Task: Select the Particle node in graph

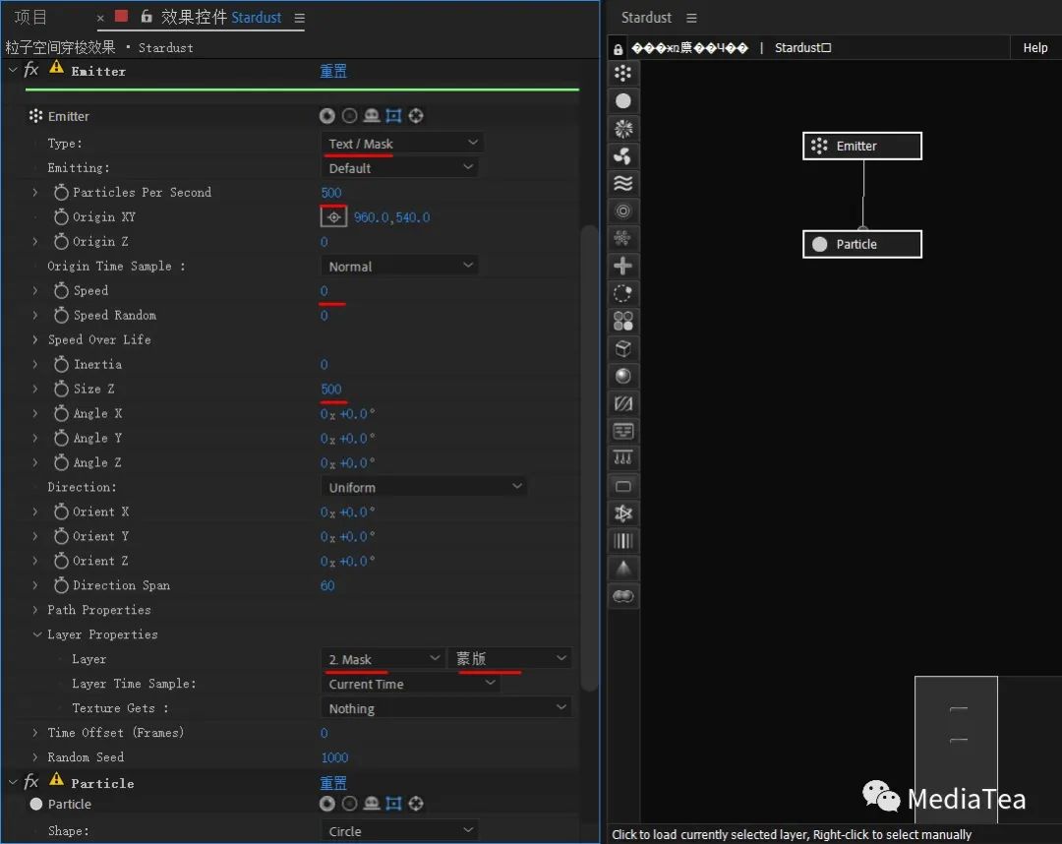Action: tap(862, 244)
